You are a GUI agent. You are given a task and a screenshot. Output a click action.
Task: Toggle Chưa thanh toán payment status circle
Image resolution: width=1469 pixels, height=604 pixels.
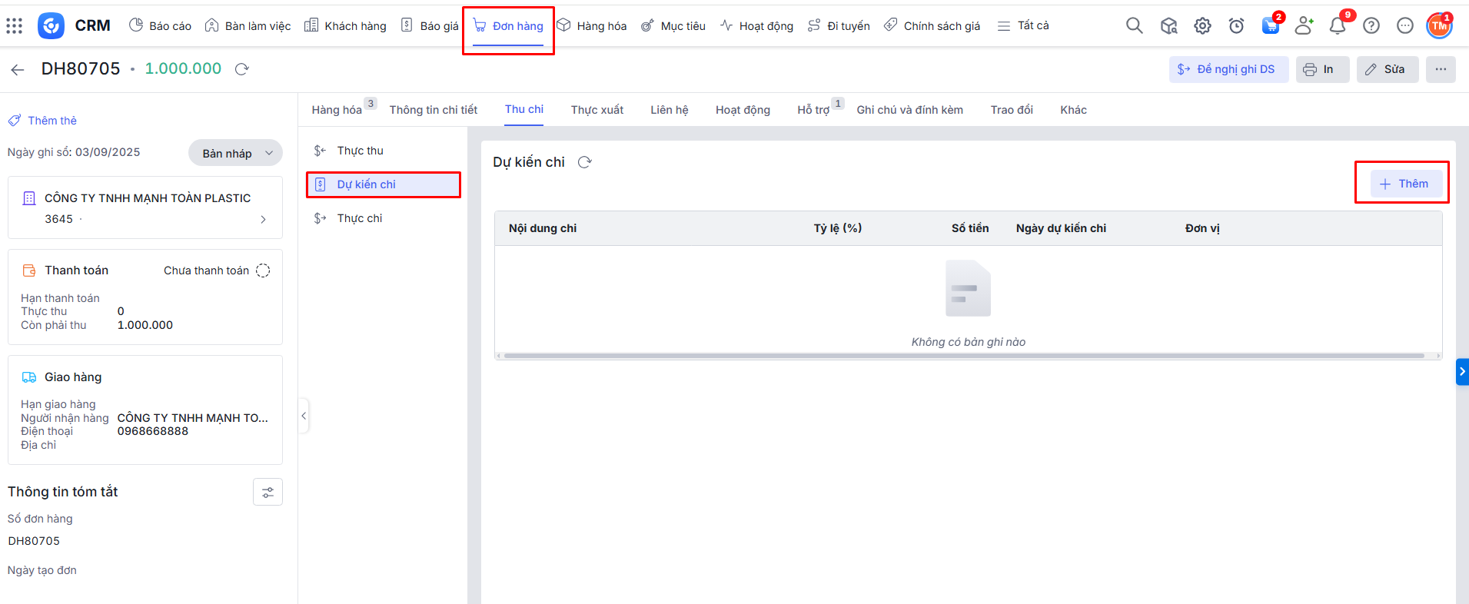(263, 270)
